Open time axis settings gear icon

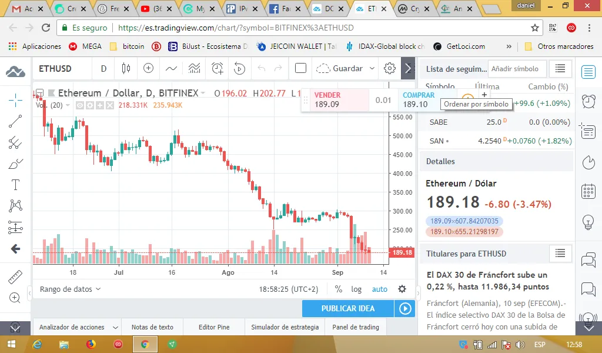tap(402, 289)
